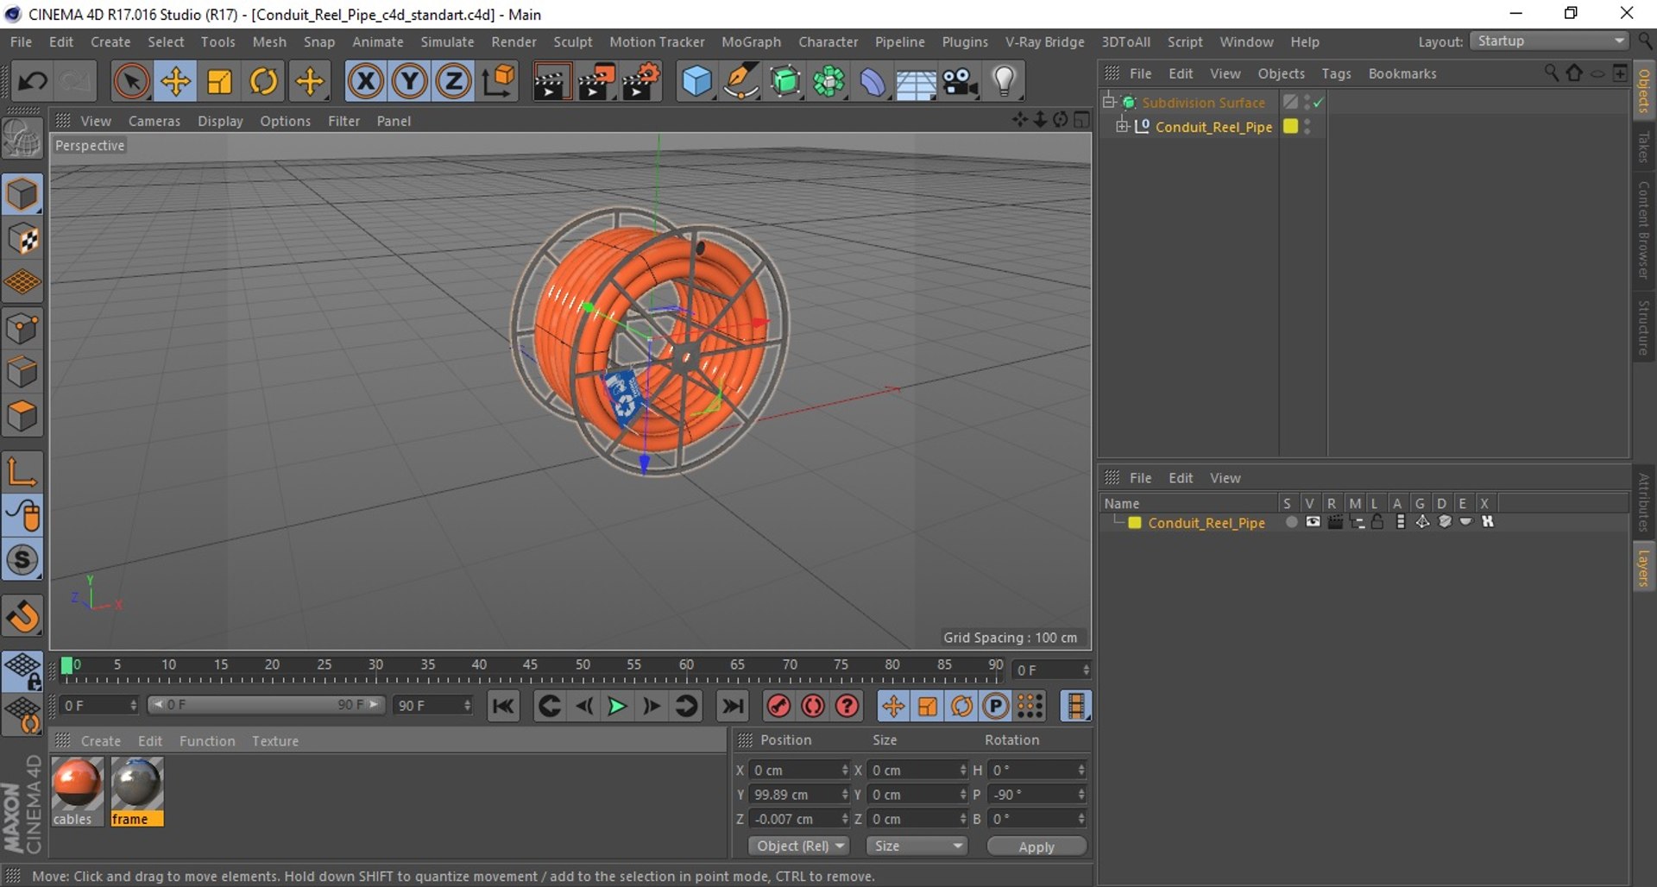
Task: Open the Layout Startup dropdown
Action: [1550, 41]
